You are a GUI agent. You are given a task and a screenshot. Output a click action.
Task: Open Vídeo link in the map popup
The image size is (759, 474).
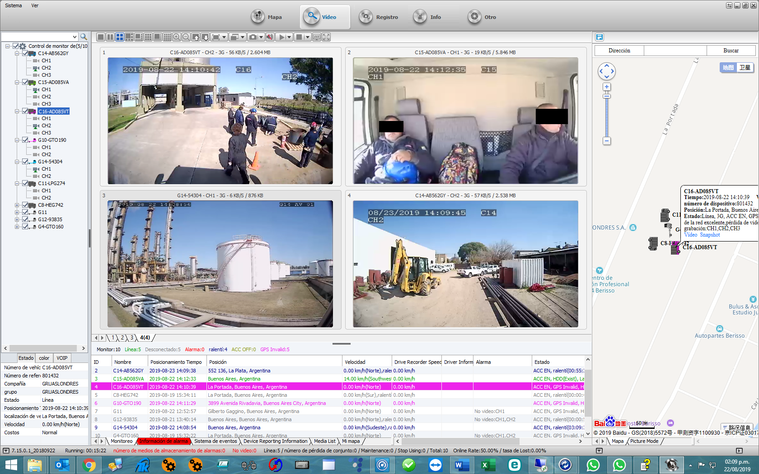pos(690,235)
